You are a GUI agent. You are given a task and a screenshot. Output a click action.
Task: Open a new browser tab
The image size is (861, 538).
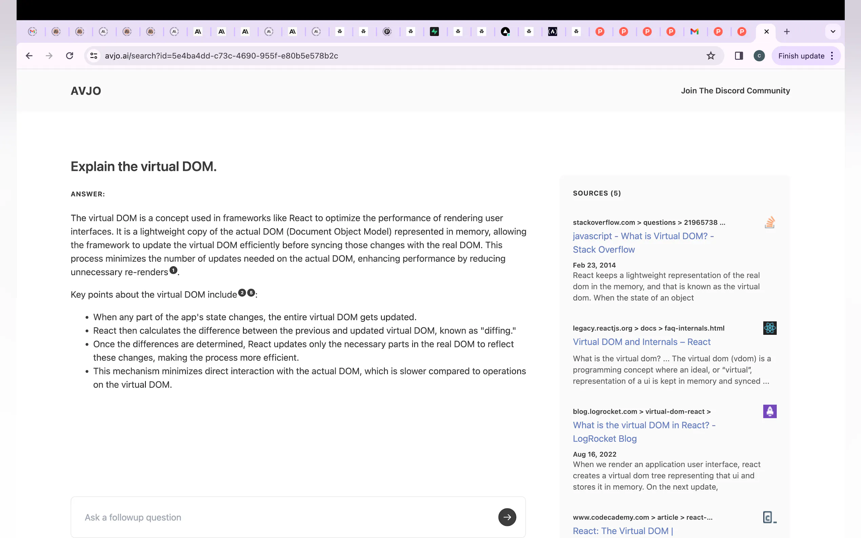pyautogui.click(x=787, y=32)
